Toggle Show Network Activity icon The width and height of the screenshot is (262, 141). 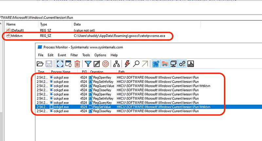point(173,64)
